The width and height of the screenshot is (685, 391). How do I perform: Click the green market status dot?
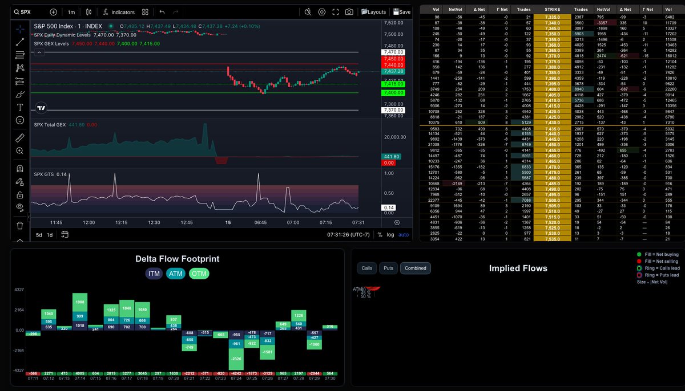pyautogui.click(x=111, y=26)
